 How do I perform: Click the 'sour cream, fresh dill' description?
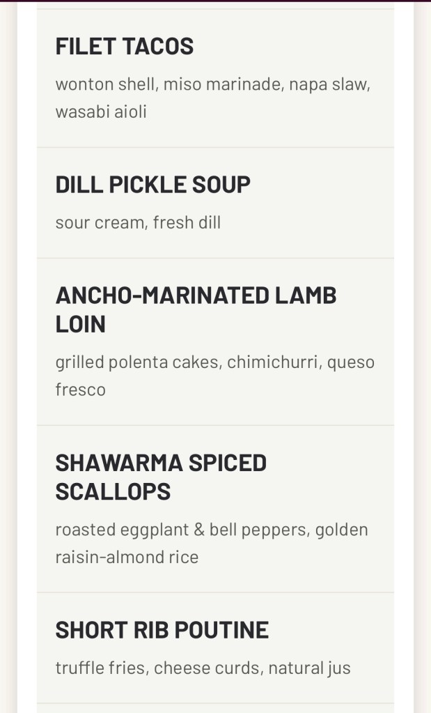pos(138,223)
